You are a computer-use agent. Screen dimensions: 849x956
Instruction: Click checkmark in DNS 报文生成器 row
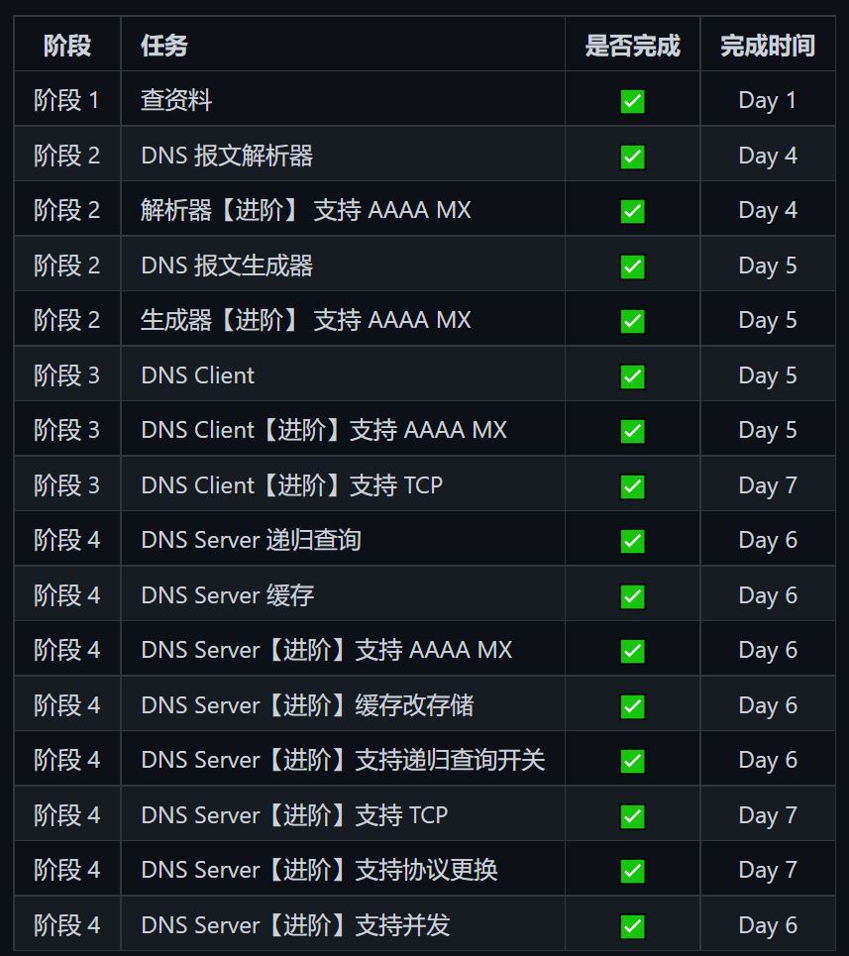pyautogui.click(x=633, y=266)
